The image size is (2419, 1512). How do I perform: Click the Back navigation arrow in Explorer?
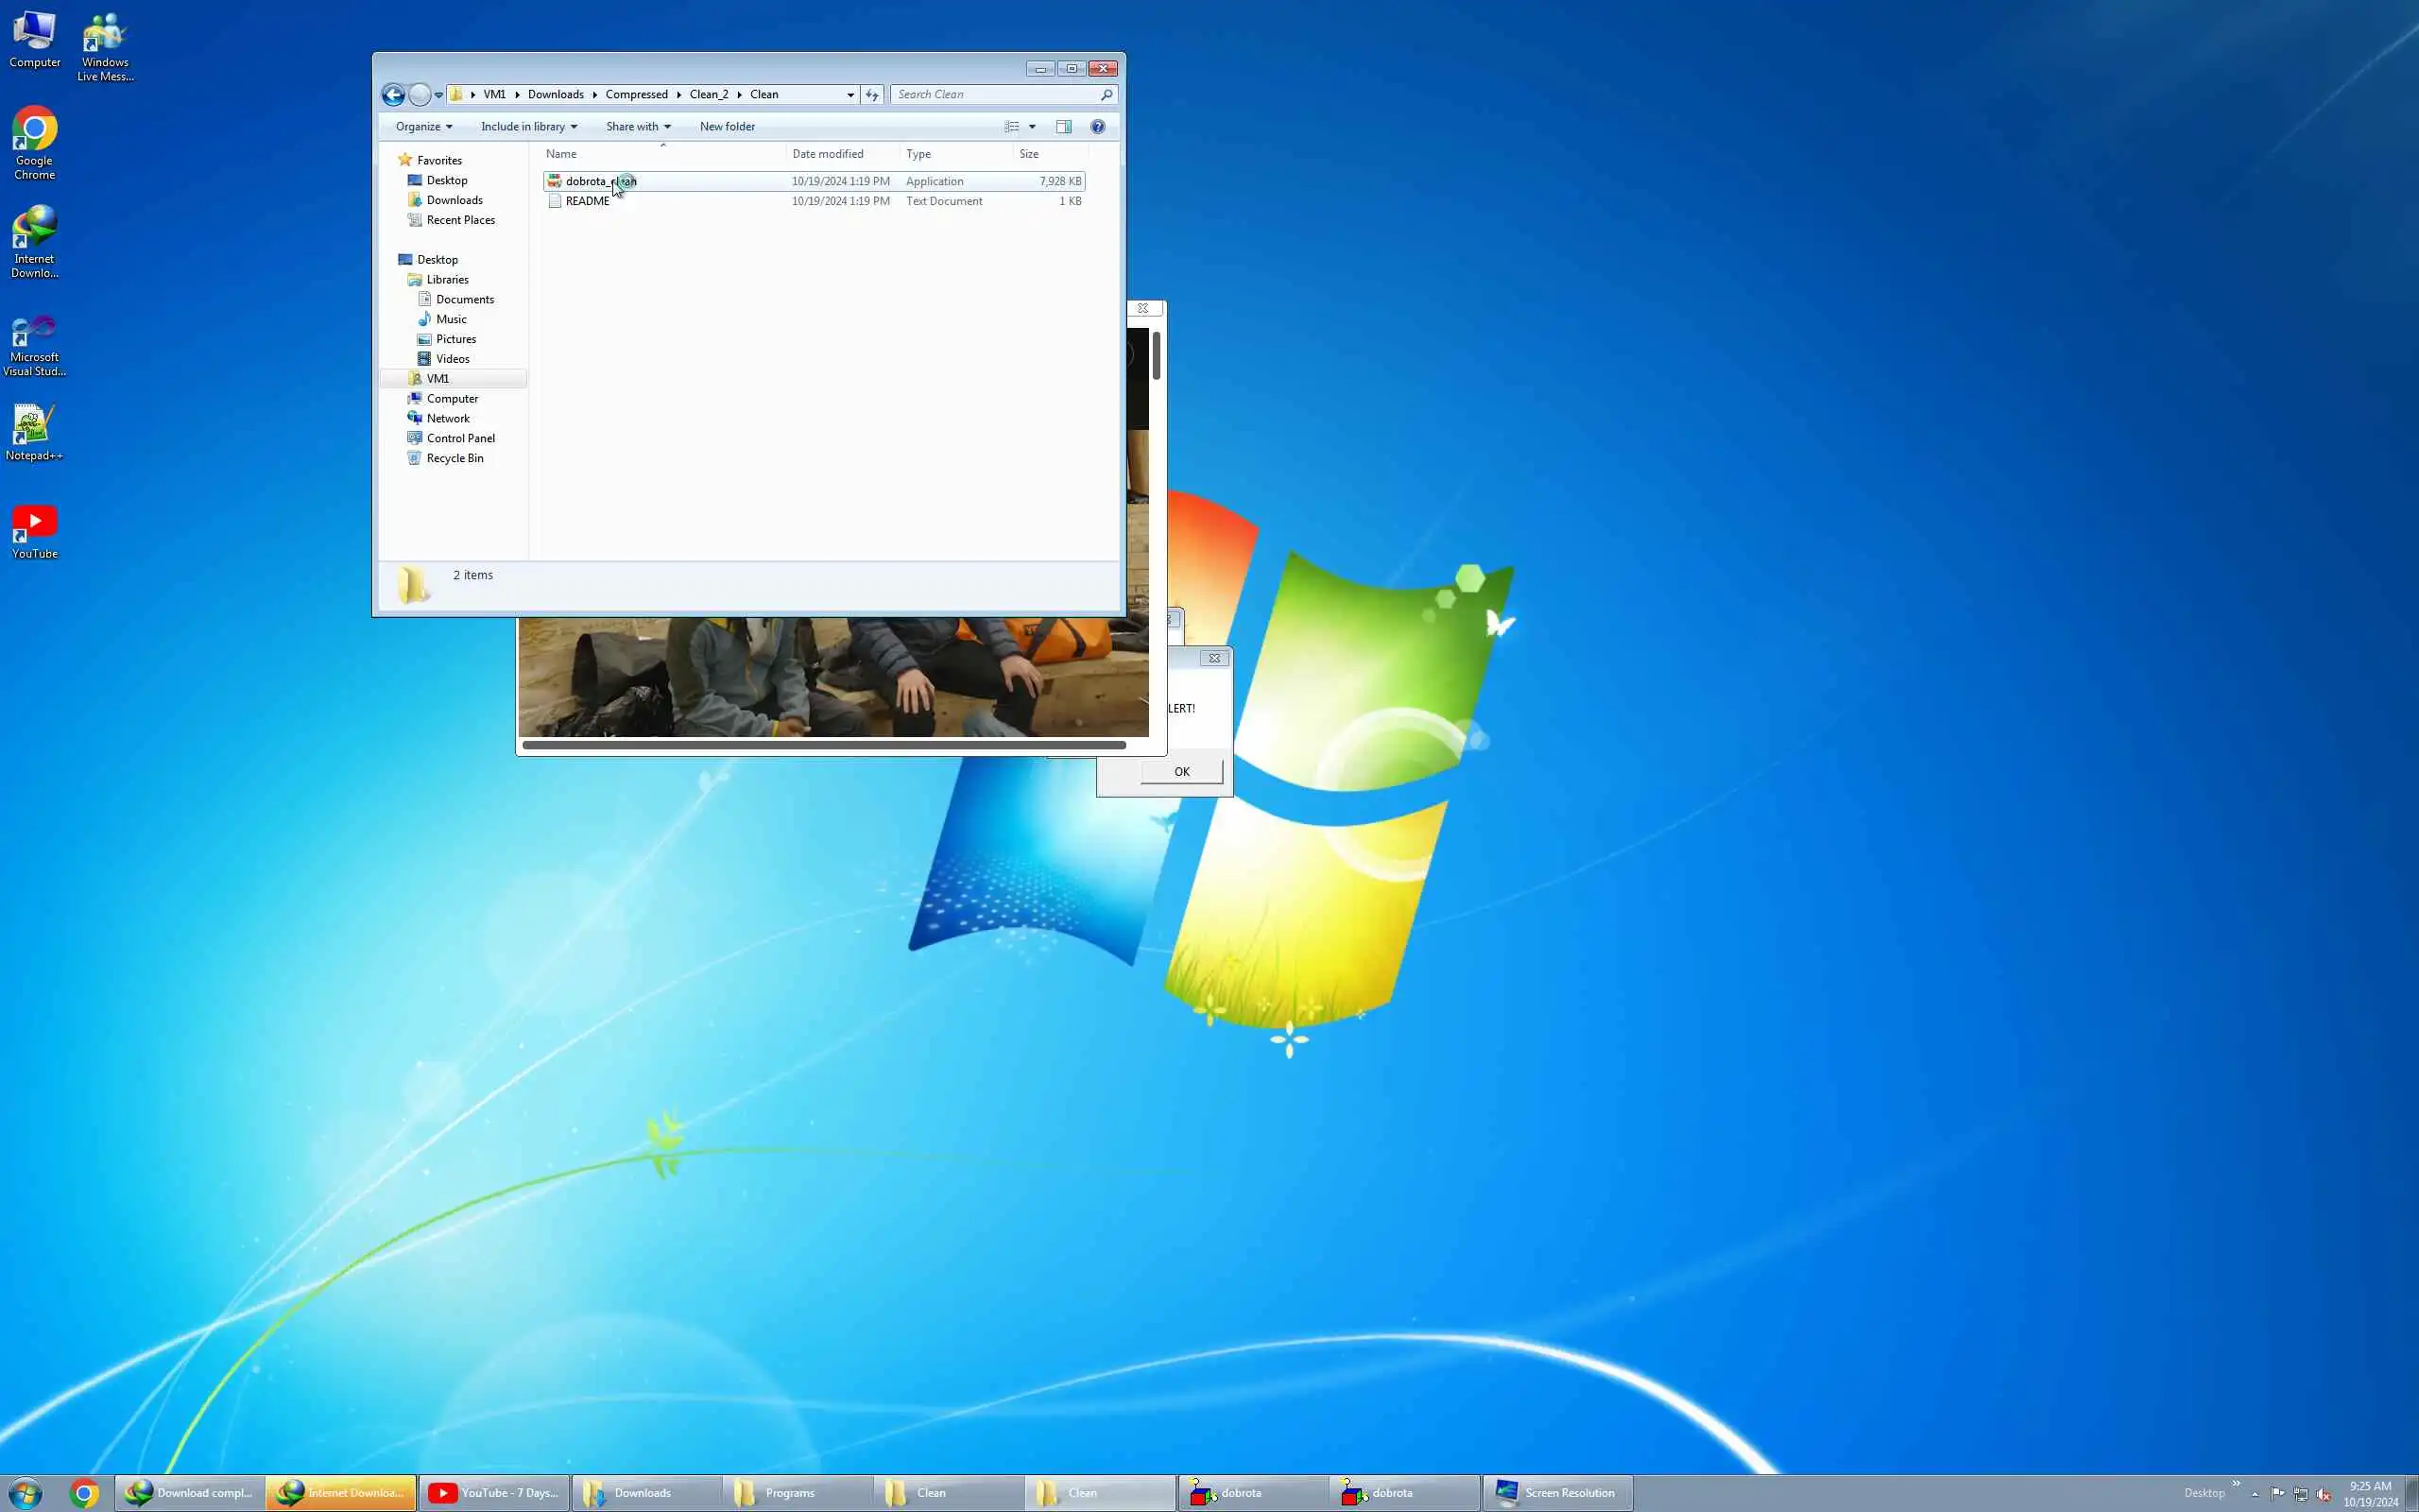click(393, 95)
